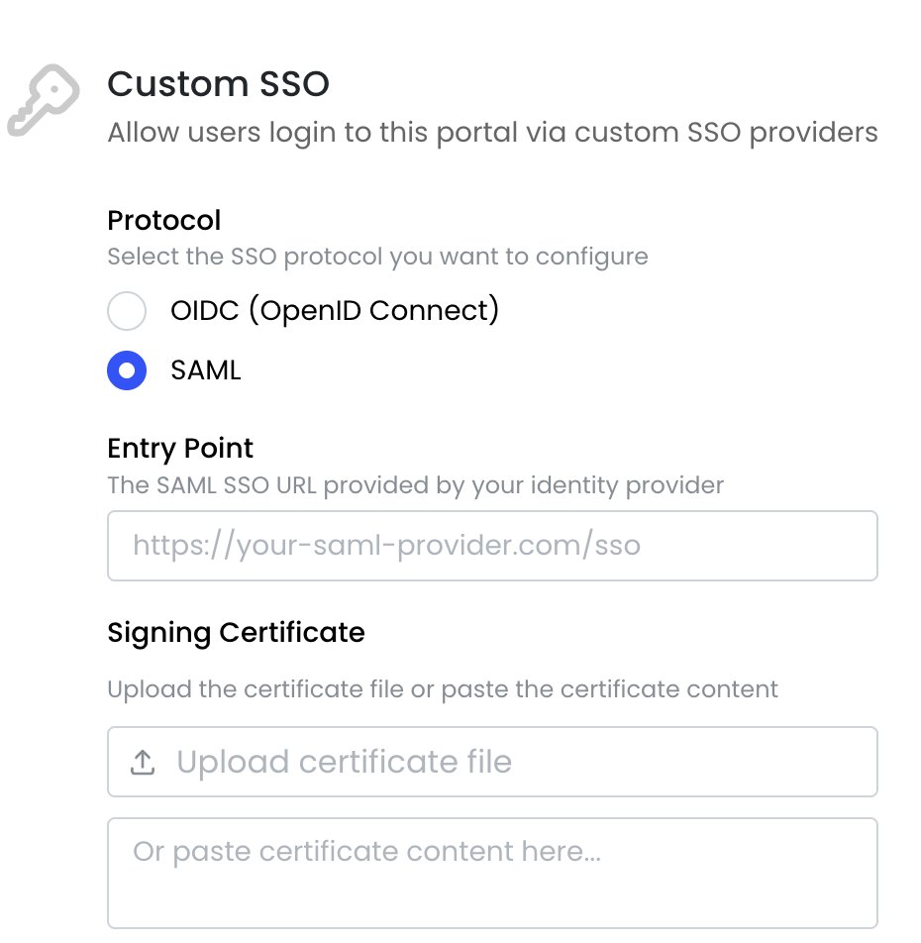
Task: Click the "OIDC (OpenID Connect)" option label
Action: tap(335, 311)
